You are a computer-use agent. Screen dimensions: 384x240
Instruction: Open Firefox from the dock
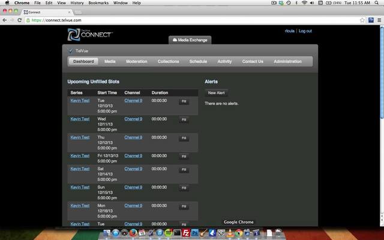[x=133, y=233]
